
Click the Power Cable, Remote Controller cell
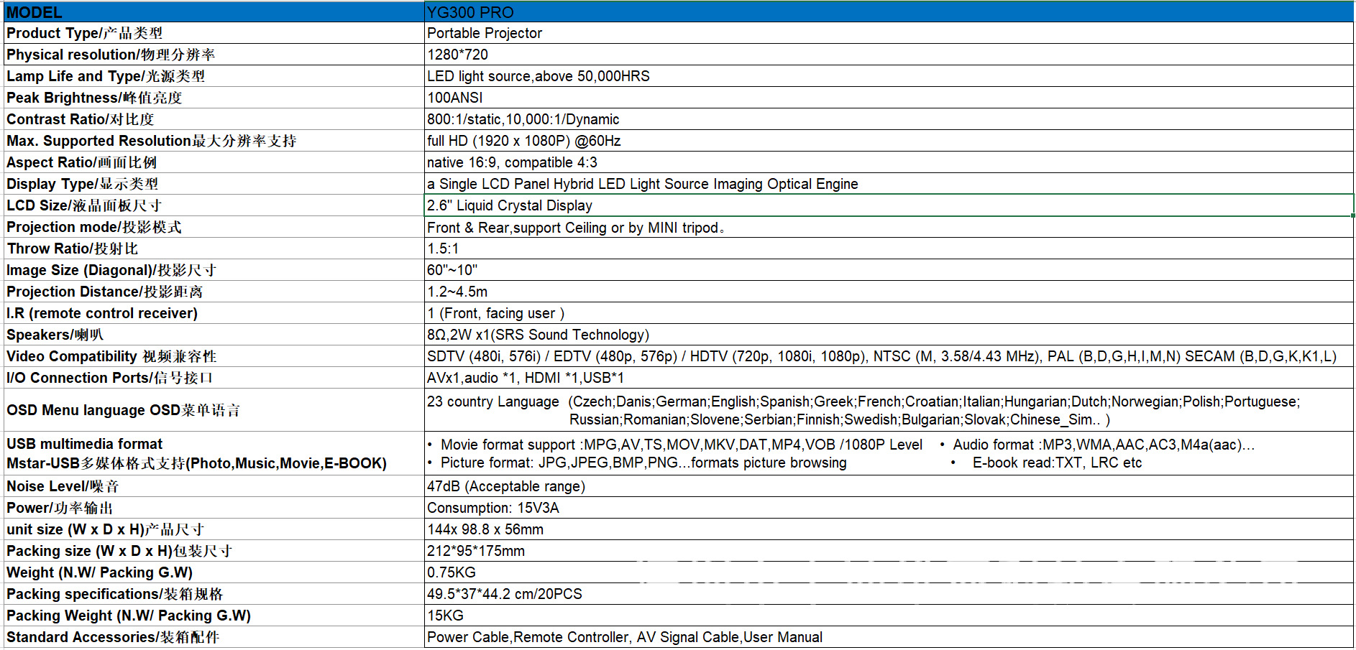click(x=889, y=637)
